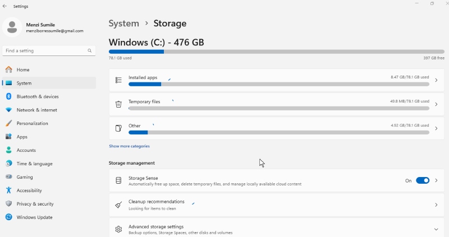449x237 pixels.
Task: Open Cleanup recommendations chevron
Action: (436, 205)
